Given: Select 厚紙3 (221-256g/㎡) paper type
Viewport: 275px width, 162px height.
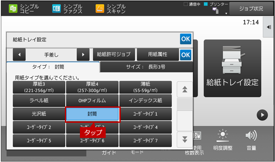Looking at the screenshot, I should pos(39,87).
